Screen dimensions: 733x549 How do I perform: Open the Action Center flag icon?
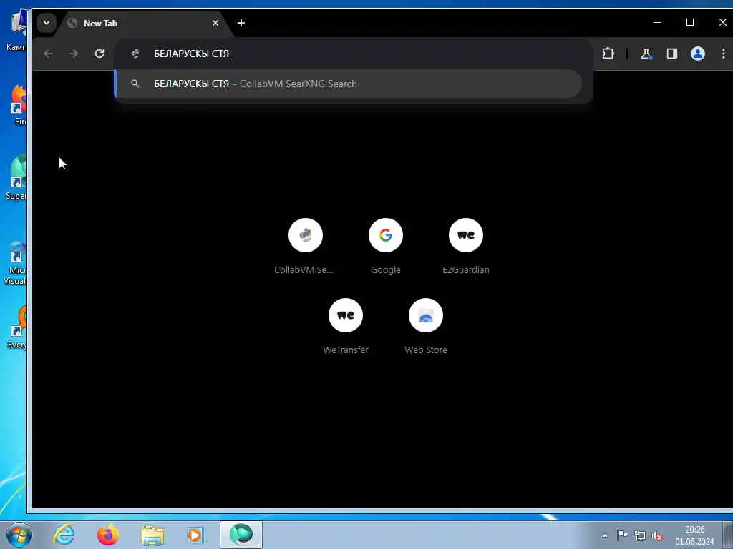coord(622,535)
